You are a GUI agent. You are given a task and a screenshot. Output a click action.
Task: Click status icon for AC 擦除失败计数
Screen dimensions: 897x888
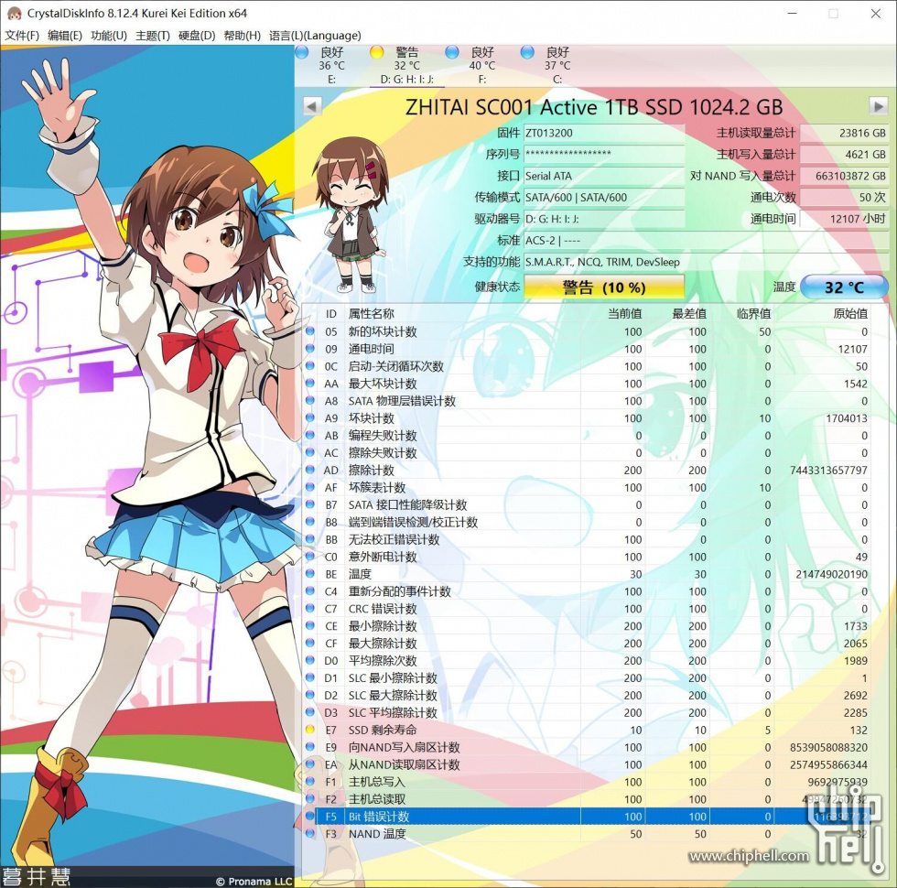pyautogui.click(x=310, y=452)
